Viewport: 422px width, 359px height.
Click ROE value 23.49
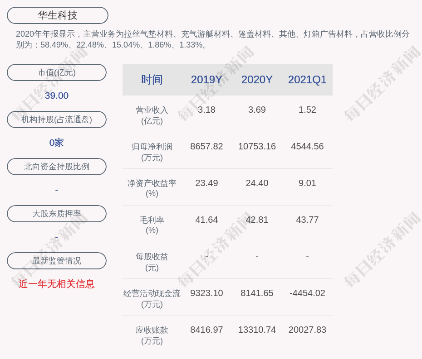click(x=207, y=183)
